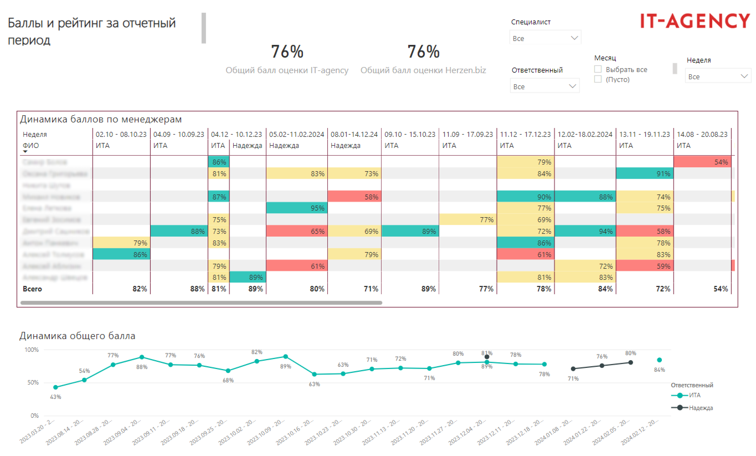756x456 pixels.
Task: Click the ФИО row header label
Action: [x=31, y=145]
